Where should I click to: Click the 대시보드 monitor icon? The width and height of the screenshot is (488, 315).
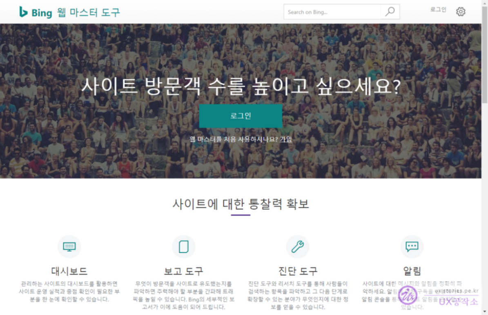tap(69, 246)
